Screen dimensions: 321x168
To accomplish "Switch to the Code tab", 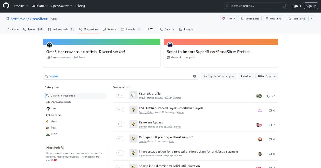I will [x=13, y=29].
